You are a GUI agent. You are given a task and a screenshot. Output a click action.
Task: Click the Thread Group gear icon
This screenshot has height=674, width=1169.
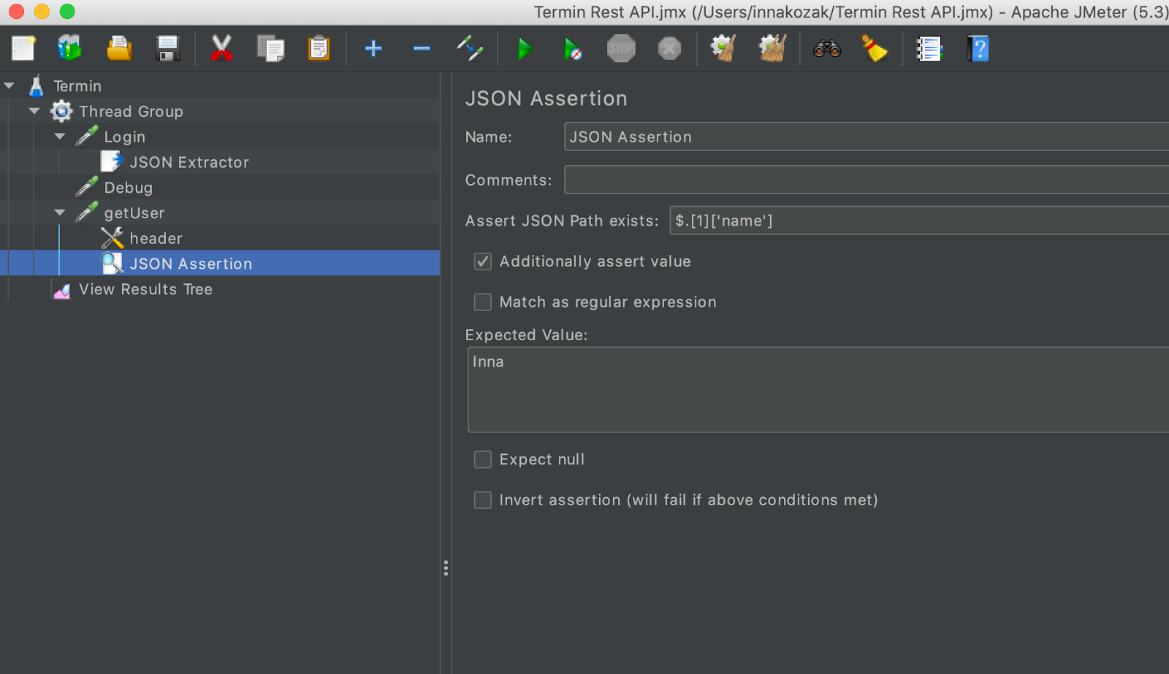[x=61, y=111]
